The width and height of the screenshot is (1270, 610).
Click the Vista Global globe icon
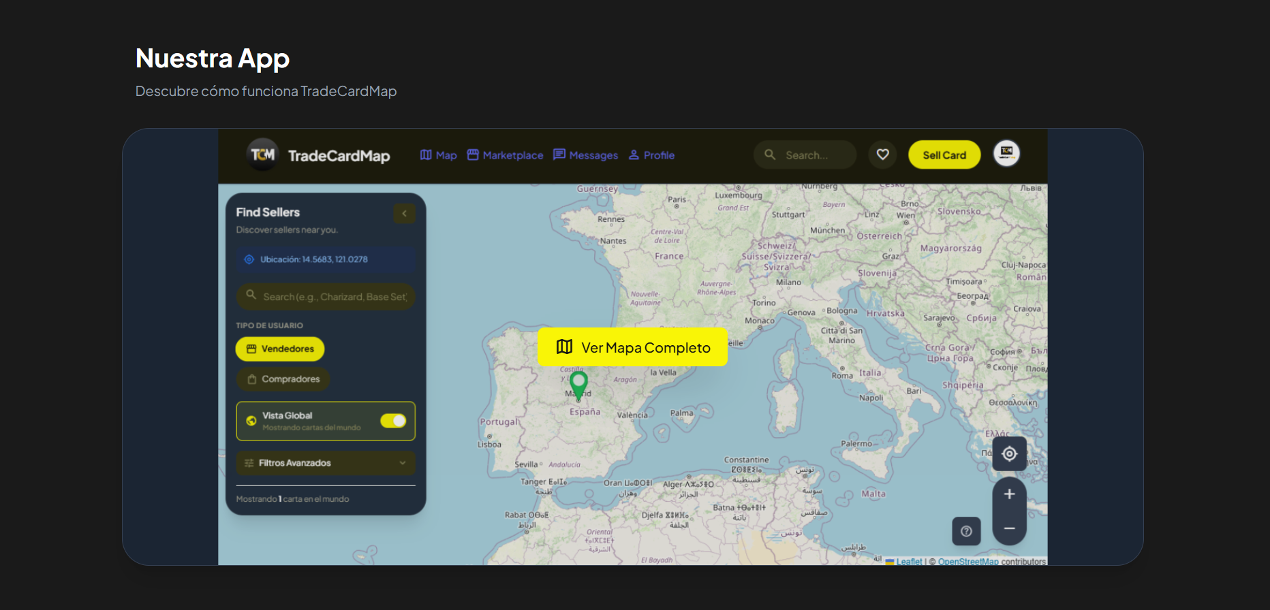[251, 421]
